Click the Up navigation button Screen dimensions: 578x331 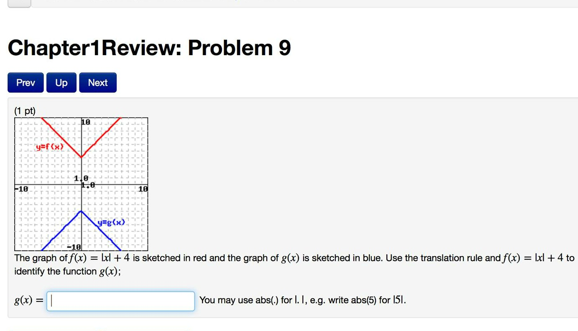point(61,82)
